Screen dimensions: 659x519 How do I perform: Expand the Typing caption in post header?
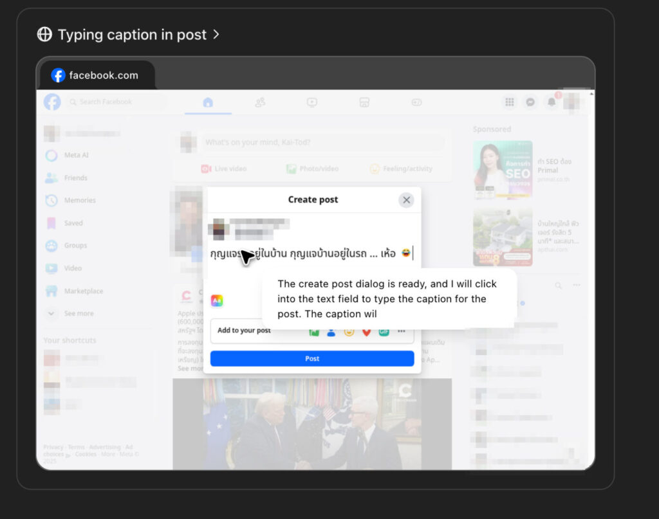(x=128, y=35)
